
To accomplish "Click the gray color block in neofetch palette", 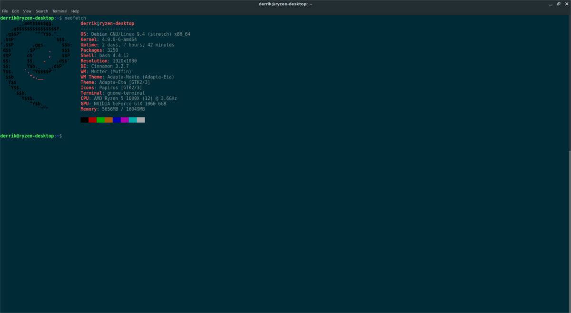I will [x=141, y=120].
